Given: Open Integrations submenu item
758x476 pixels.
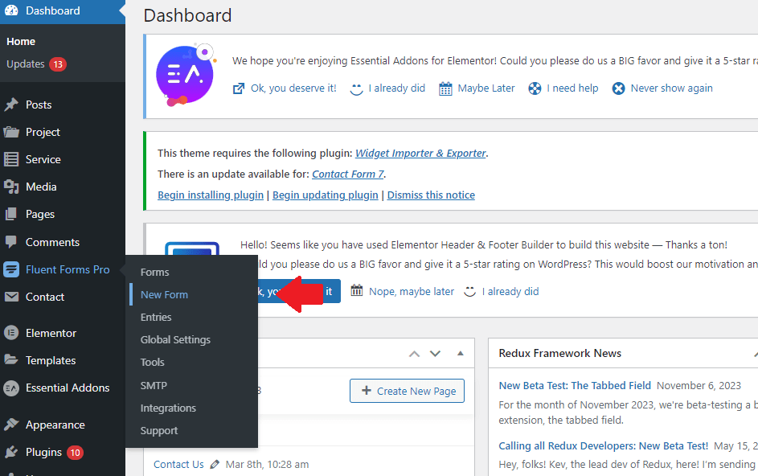Looking at the screenshot, I should (x=168, y=408).
